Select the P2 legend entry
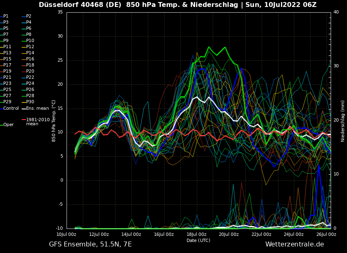Screen dimensions: 347x253 click(x=29, y=16)
